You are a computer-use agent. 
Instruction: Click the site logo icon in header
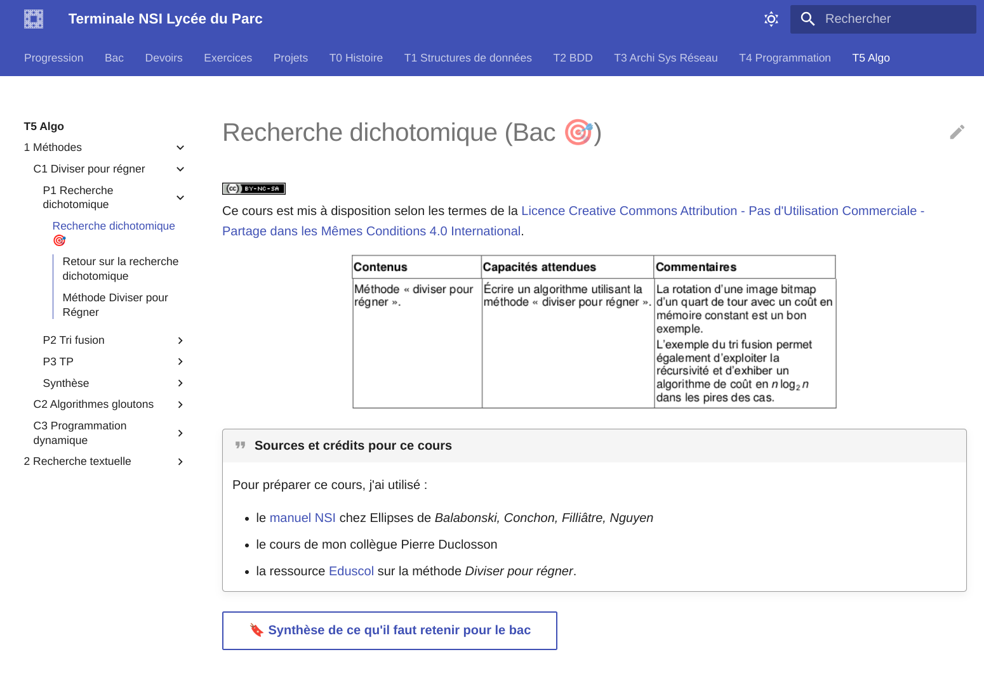34,19
